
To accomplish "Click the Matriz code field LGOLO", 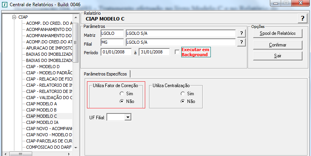I will click(x=112, y=34).
